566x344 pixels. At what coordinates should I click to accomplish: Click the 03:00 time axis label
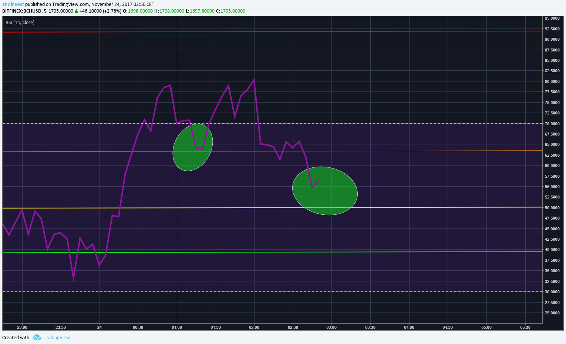[x=331, y=327]
